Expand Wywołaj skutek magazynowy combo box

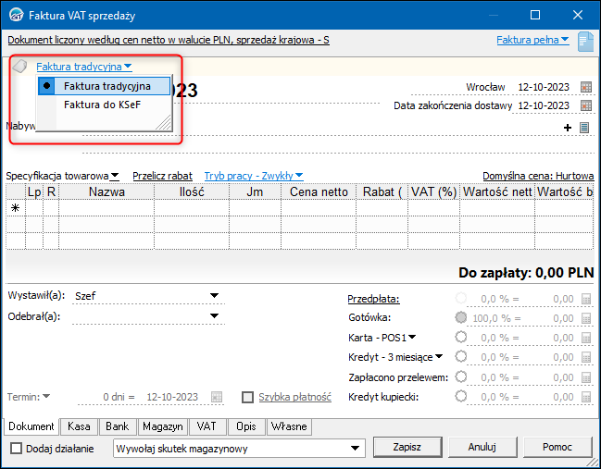[x=355, y=449]
